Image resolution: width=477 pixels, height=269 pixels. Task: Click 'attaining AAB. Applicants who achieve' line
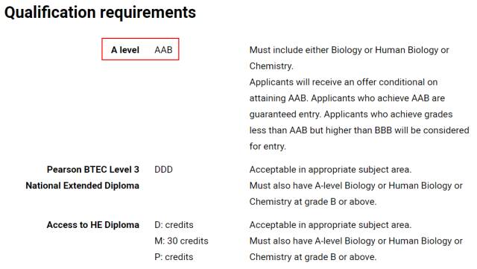click(347, 98)
